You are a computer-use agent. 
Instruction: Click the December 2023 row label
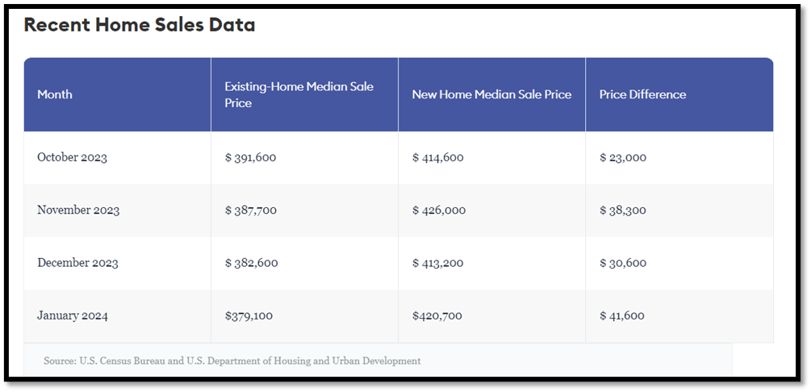point(77,263)
